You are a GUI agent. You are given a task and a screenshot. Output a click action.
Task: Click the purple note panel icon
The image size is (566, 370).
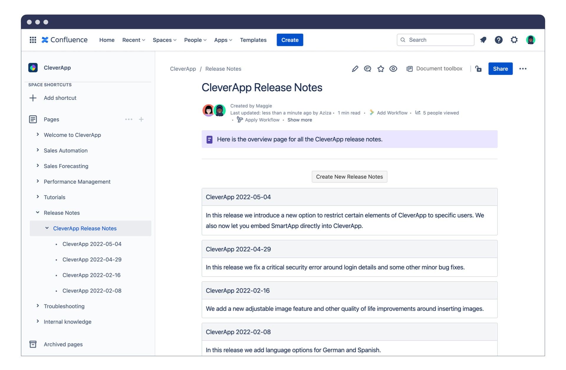[x=209, y=139]
